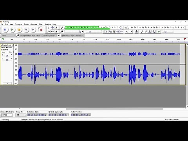
Task: Click the Sync-Lock tracks clock icon
Action: coord(136,32)
